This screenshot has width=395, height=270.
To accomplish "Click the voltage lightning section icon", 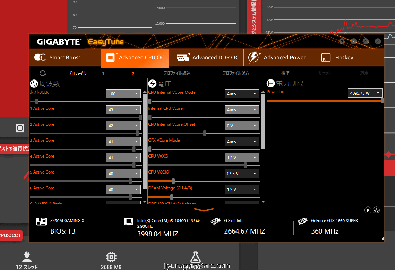I will [152, 84].
